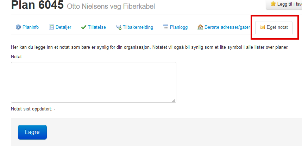Click the green checkmark icon beside Tillatelse
Image resolution: width=302 pixels, height=155 pixels.
pyautogui.click(x=83, y=27)
